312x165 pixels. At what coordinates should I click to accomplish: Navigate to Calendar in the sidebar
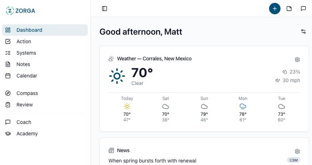27,76
